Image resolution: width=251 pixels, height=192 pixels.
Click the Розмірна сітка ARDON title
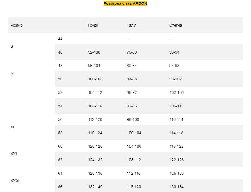pyautogui.click(x=125, y=3)
